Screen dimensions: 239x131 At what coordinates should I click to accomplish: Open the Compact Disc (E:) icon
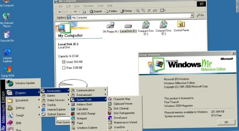point(163,28)
